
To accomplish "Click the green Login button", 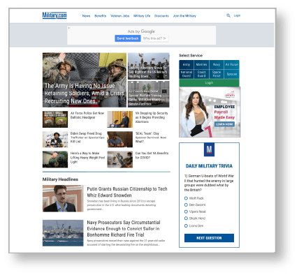I will click(x=209, y=83).
